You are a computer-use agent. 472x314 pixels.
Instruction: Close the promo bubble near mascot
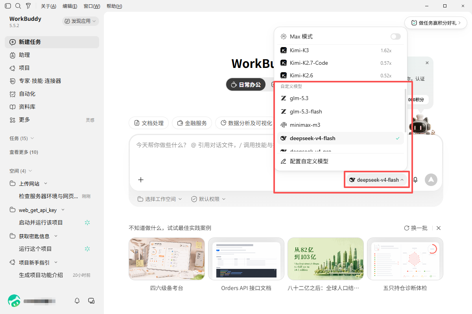pos(427,63)
